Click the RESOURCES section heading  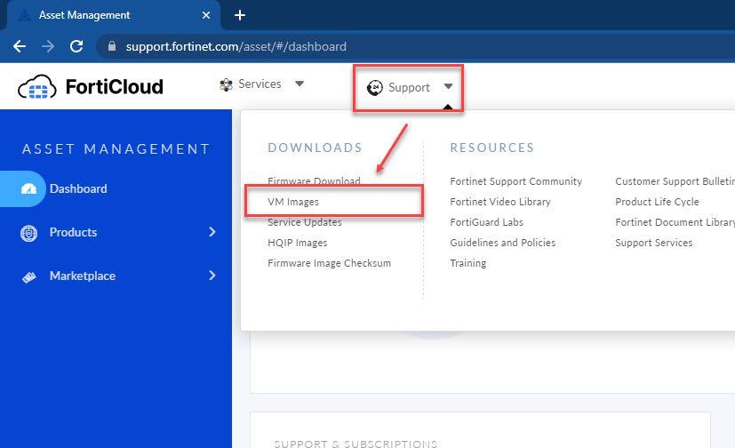491,148
